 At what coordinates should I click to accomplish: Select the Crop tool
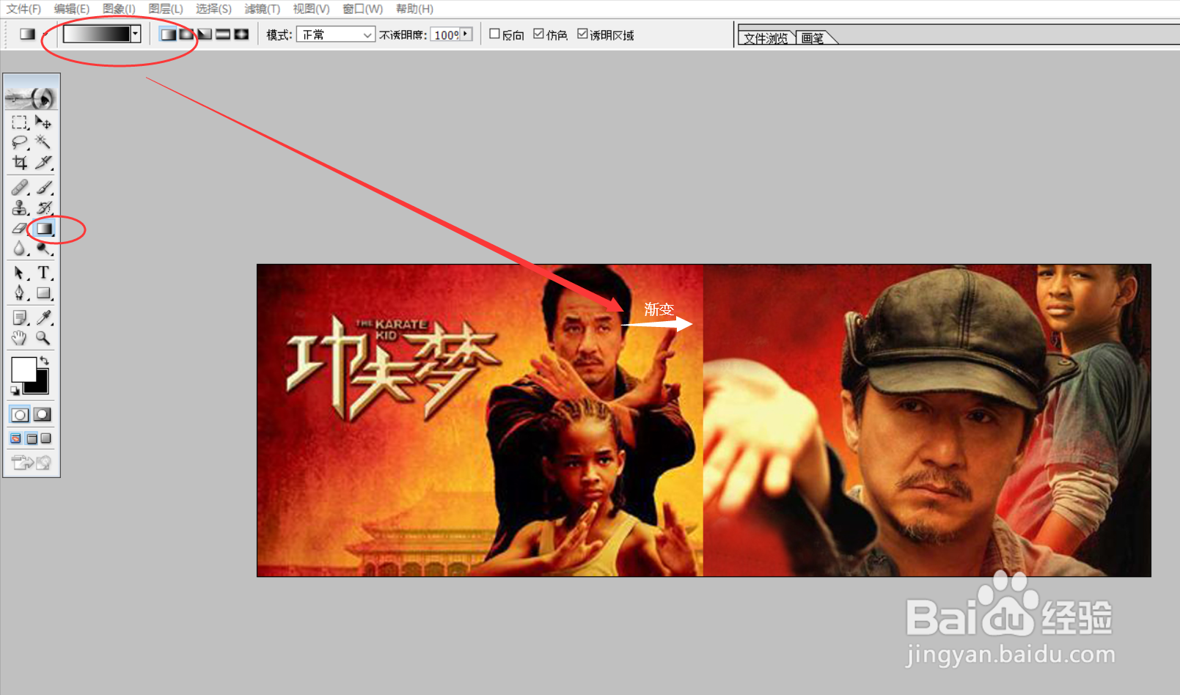coord(20,162)
